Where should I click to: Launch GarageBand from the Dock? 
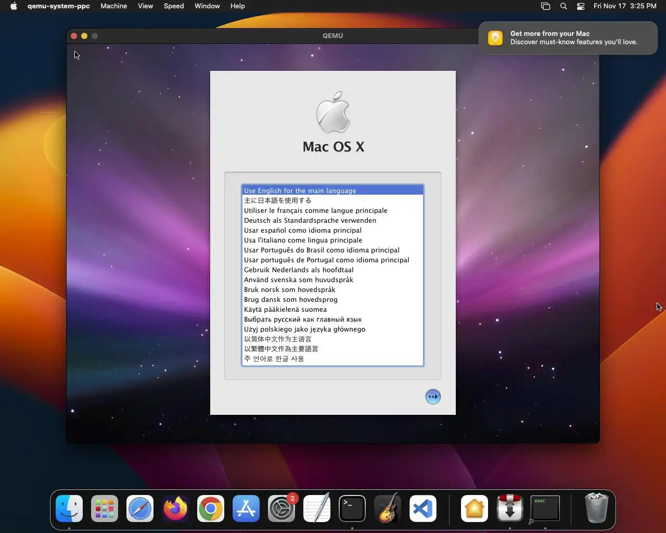(388, 509)
